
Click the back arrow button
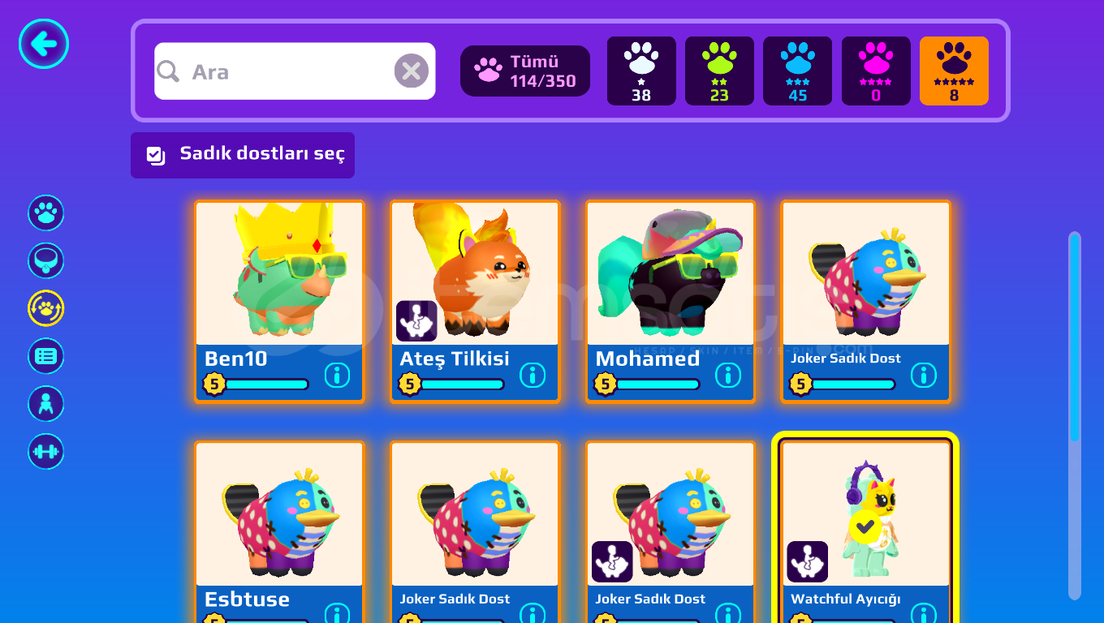click(x=44, y=44)
